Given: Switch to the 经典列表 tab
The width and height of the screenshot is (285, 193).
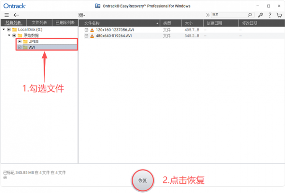Looking at the screenshot, I should pyautogui.click(x=13, y=23).
